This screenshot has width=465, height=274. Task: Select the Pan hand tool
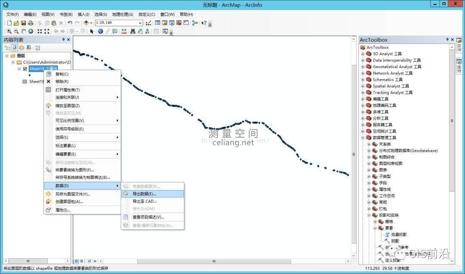tap(23, 31)
